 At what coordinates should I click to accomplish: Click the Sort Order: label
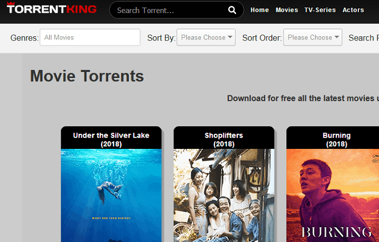262,38
